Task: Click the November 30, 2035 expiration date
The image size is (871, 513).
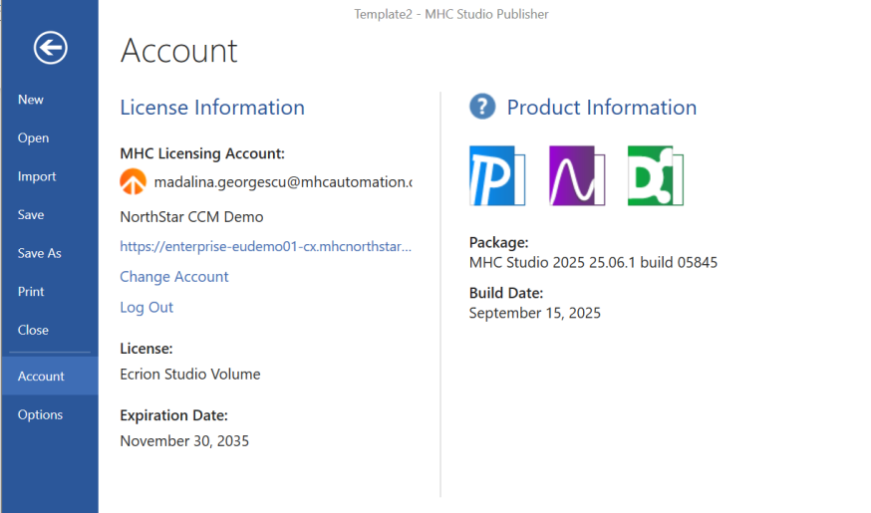Action: [x=184, y=441]
